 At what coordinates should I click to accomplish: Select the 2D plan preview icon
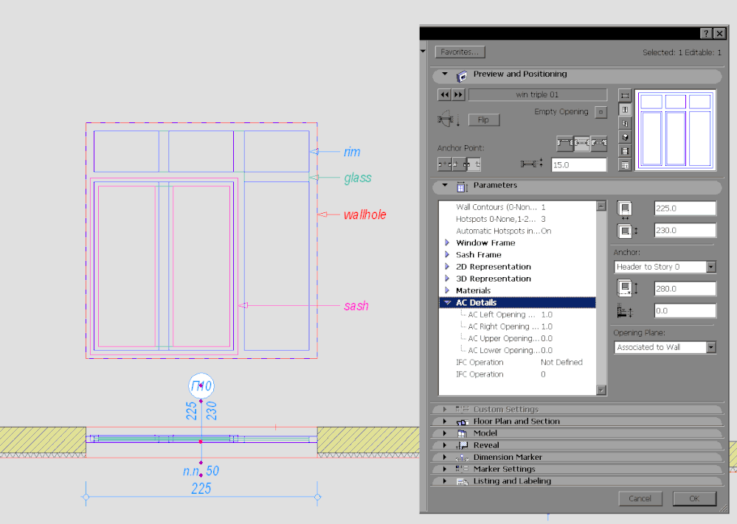625,96
